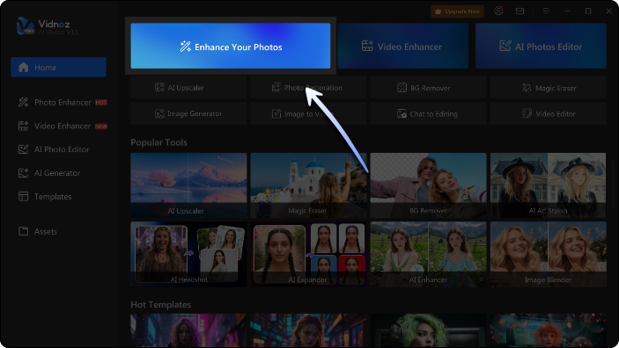
Task: Click the AI Photo Editor sidebar icon
Action: (23, 149)
